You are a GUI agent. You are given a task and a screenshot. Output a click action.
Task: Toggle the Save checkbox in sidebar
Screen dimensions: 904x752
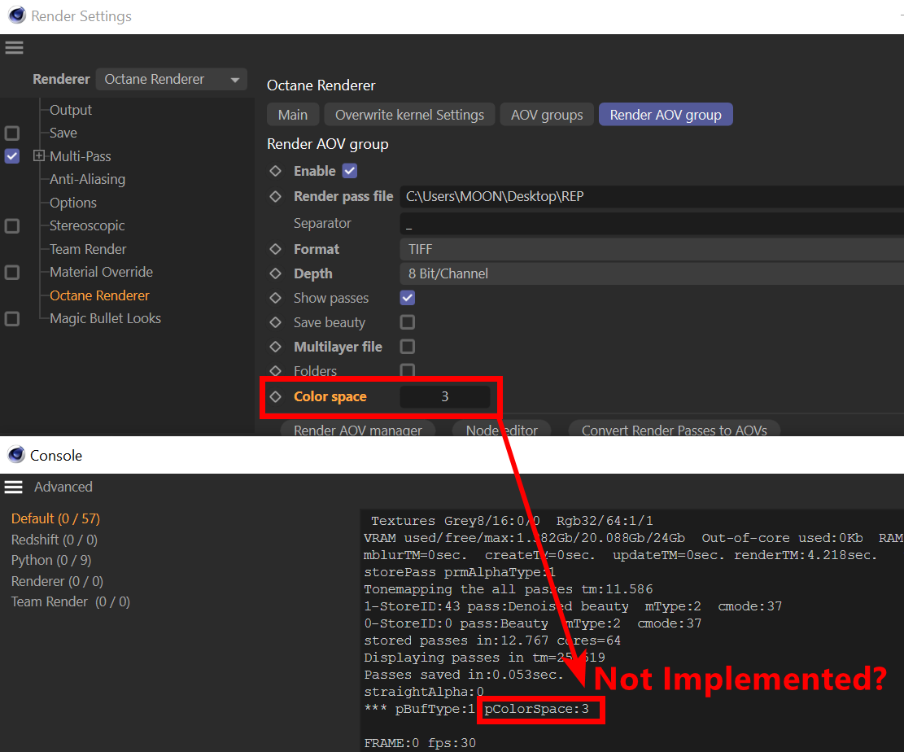12,133
